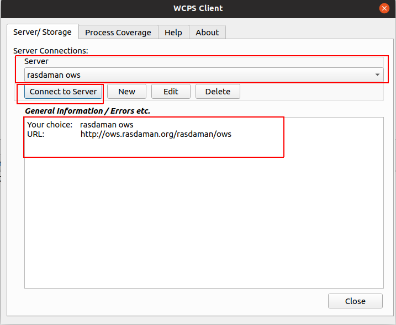The width and height of the screenshot is (396, 325).
Task: Close the WCPS Client window with the orange X
Action: pos(384,8)
